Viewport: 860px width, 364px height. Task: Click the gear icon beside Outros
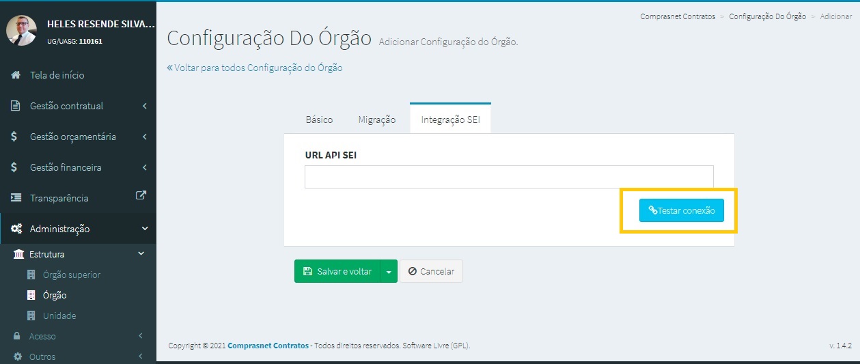pos(18,356)
